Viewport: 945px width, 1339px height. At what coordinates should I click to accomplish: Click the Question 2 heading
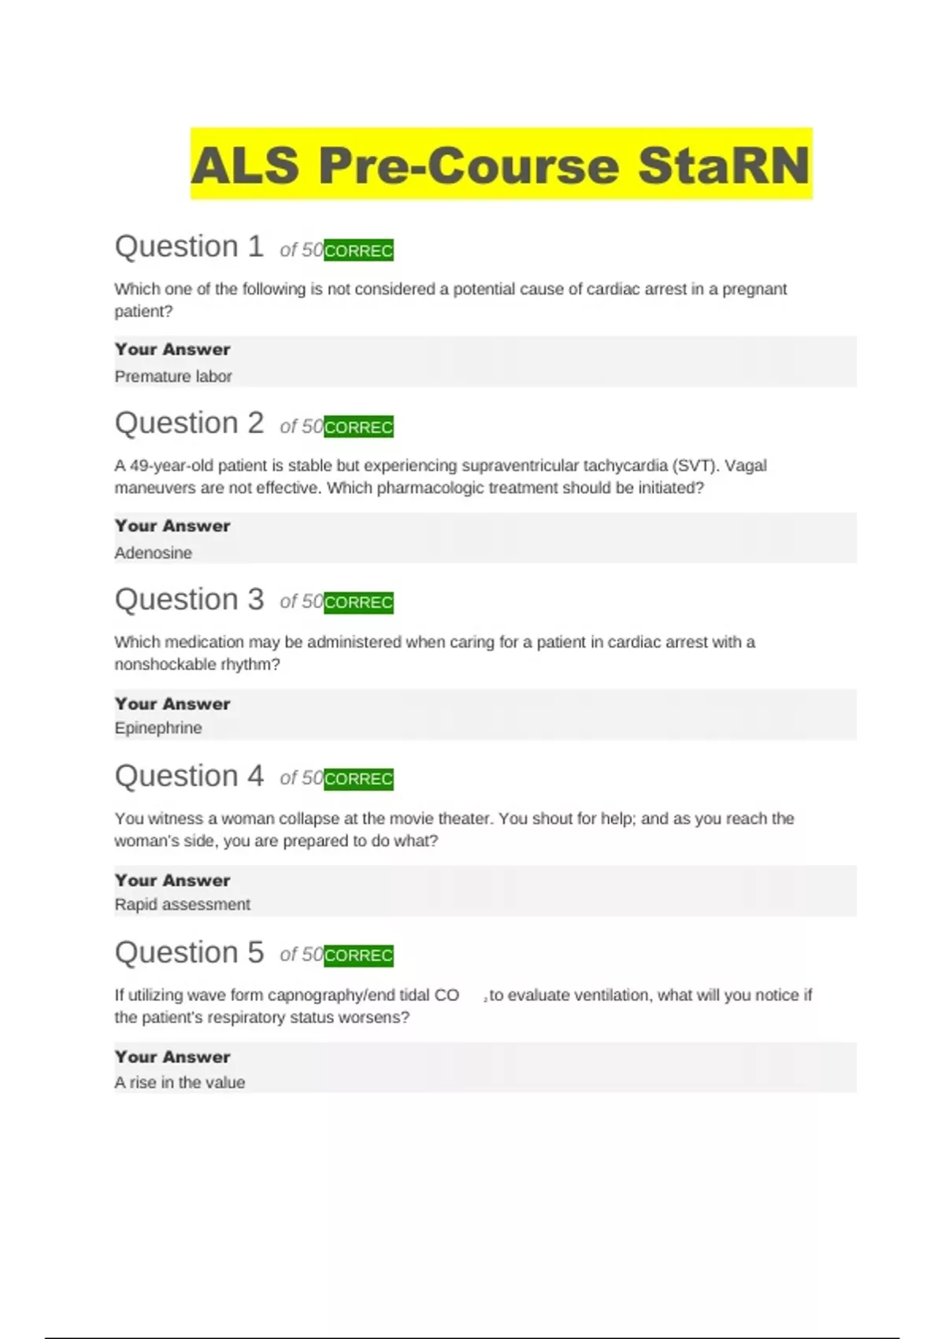[189, 423]
